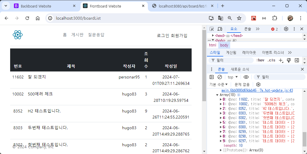This screenshot has height=154, width=307.
Task: Select the post title 두번째 테스트입니다.
Action: point(48,128)
